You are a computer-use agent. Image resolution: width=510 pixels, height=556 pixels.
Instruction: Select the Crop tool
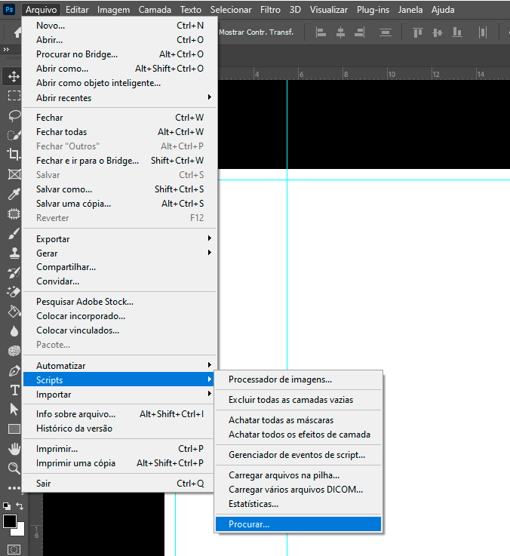(14, 154)
